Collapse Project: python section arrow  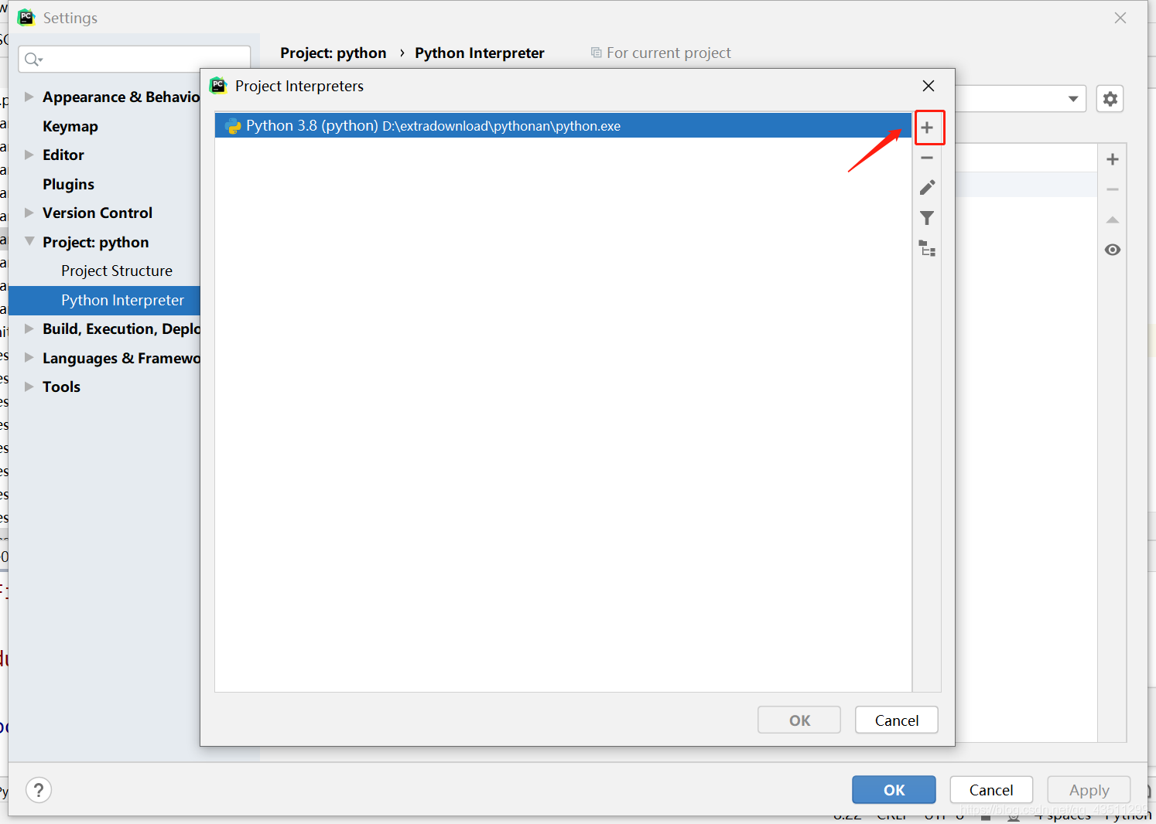(29, 242)
